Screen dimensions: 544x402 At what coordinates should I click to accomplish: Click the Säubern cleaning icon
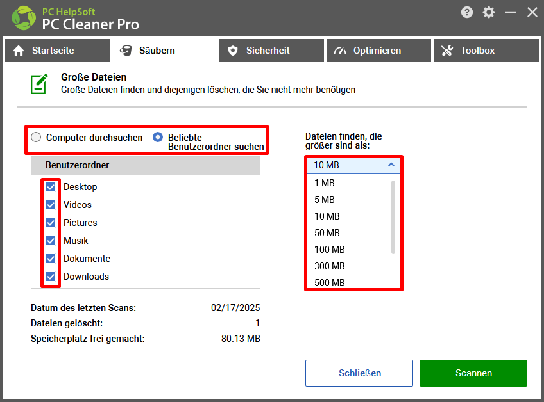click(x=126, y=51)
